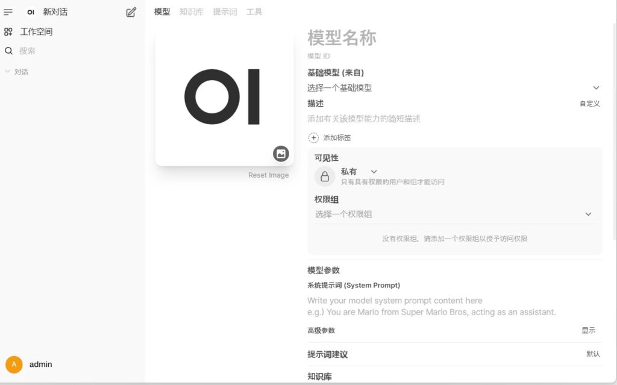Upload a model image via picture icon

[x=281, y=154]
